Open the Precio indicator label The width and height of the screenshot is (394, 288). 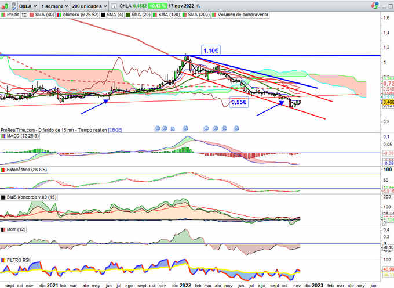coord(10,15)
